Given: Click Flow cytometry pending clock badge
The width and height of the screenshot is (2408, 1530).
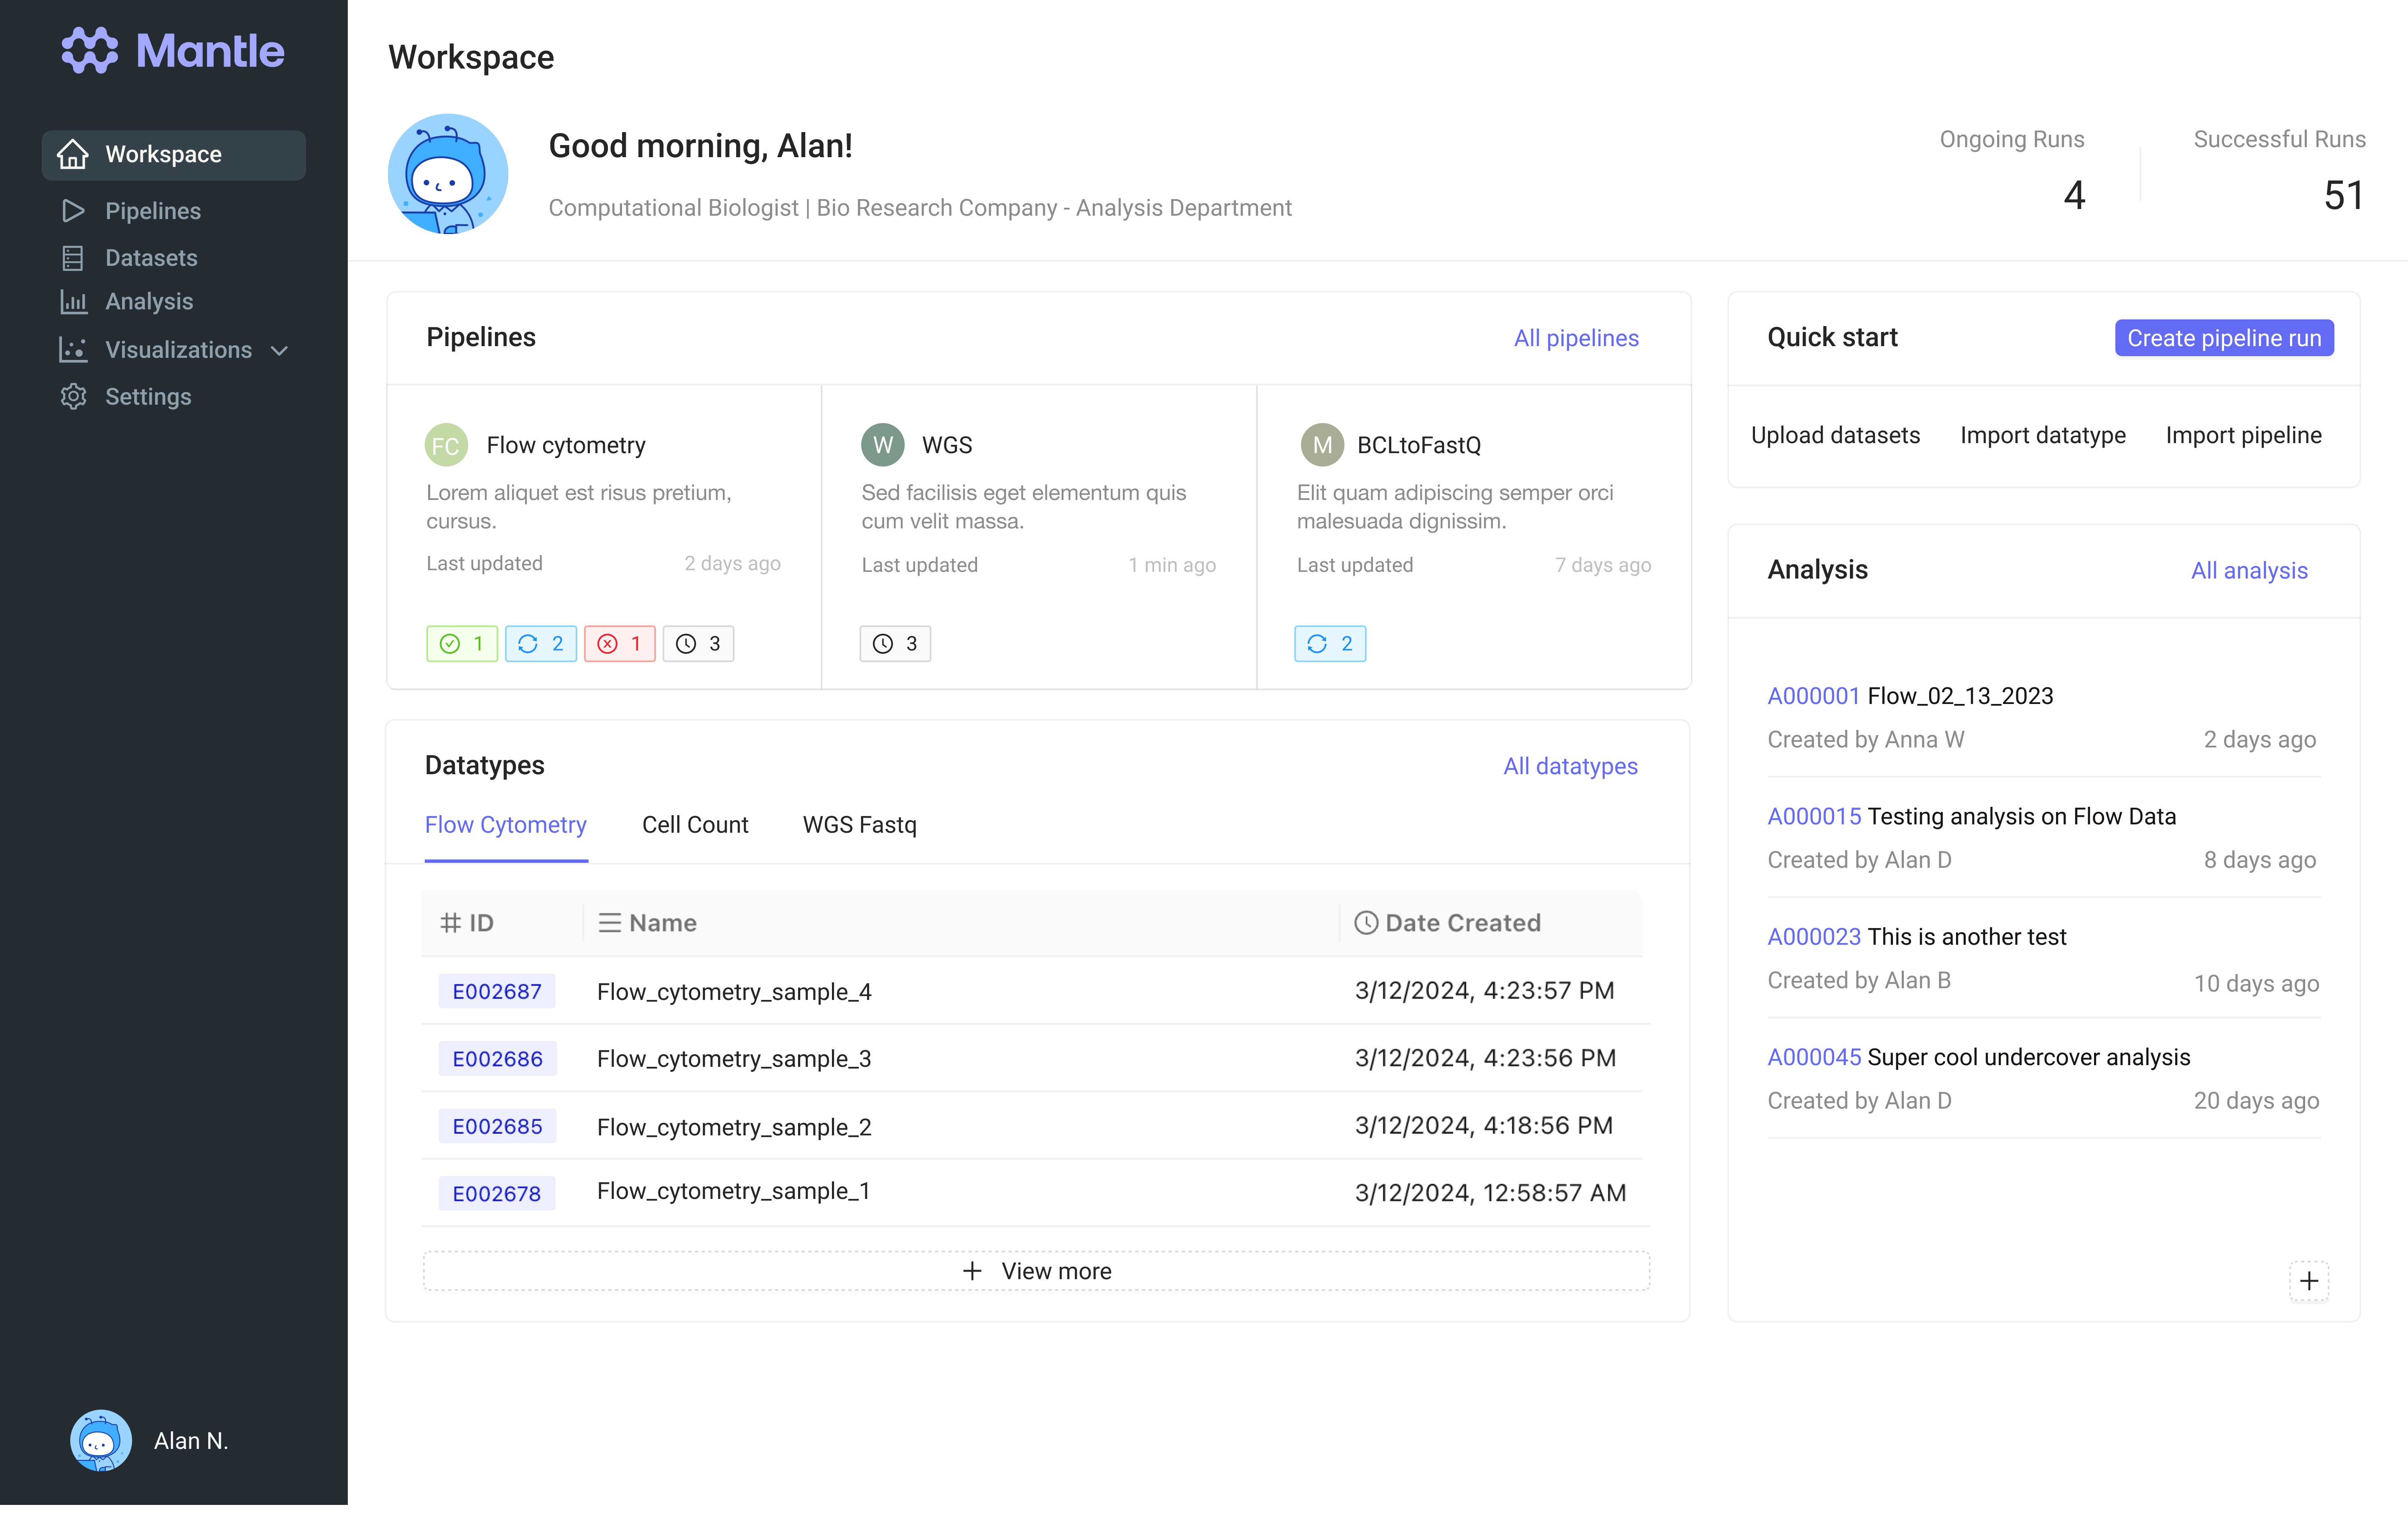Looking at the screenshot, I should [698, 644].
